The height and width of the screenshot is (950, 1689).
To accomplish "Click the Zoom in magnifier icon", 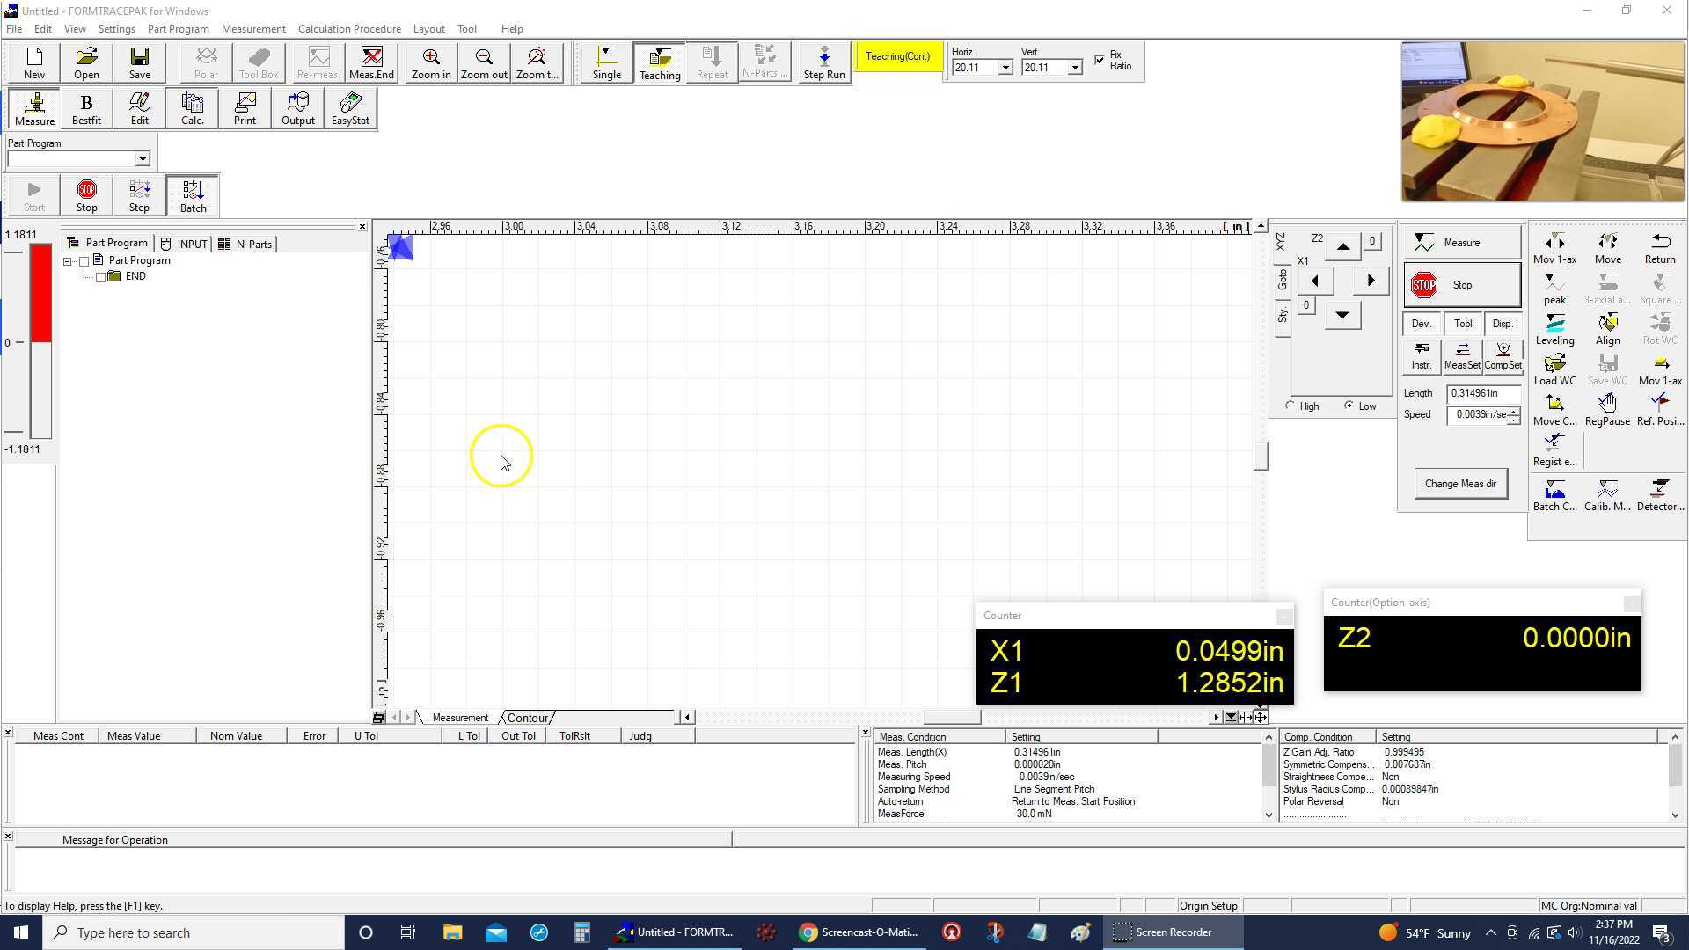I will [431, 62].
